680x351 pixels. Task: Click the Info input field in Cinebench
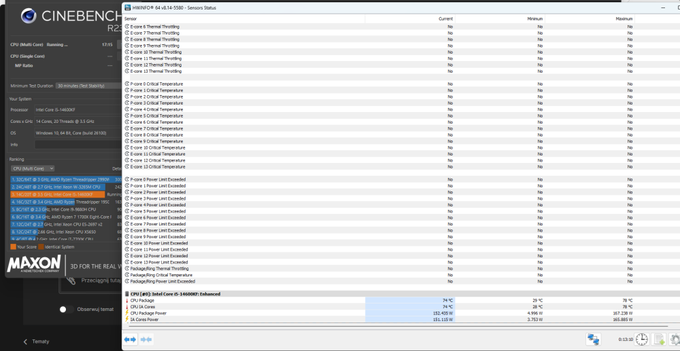point(78,145)
